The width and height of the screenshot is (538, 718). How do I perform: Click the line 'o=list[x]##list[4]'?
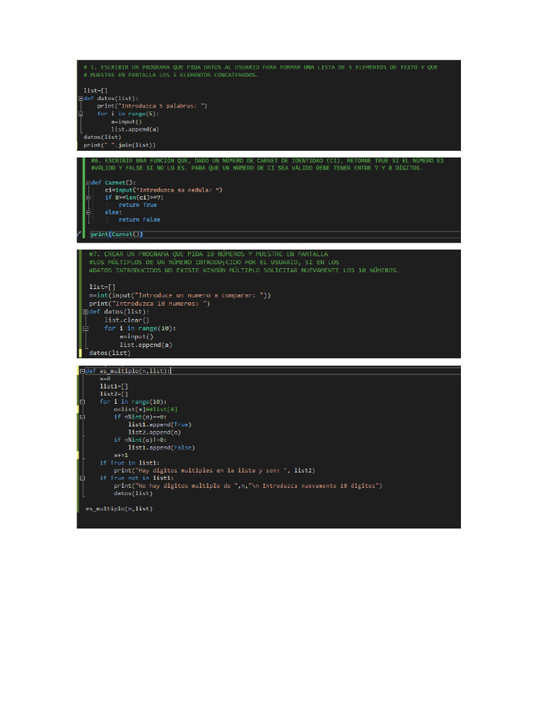146,409
